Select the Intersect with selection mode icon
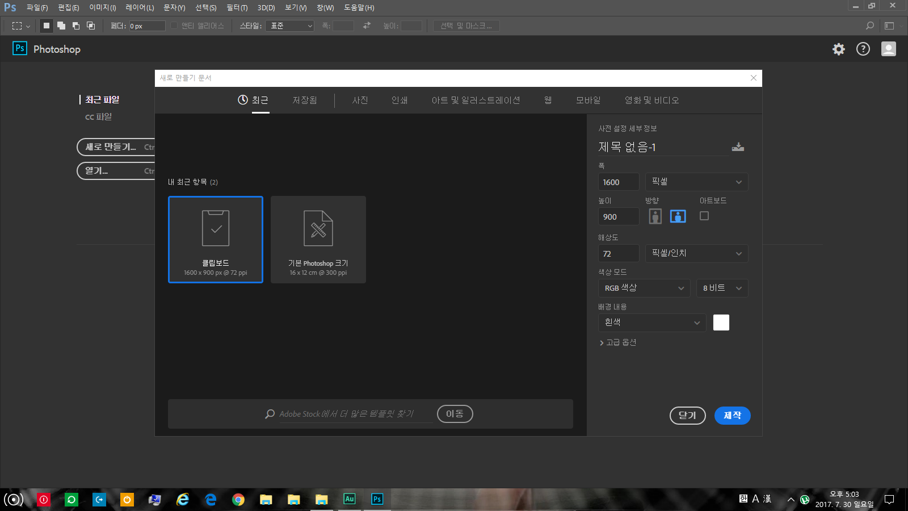This screenshot has height=511, width=908. click(91, 26)
